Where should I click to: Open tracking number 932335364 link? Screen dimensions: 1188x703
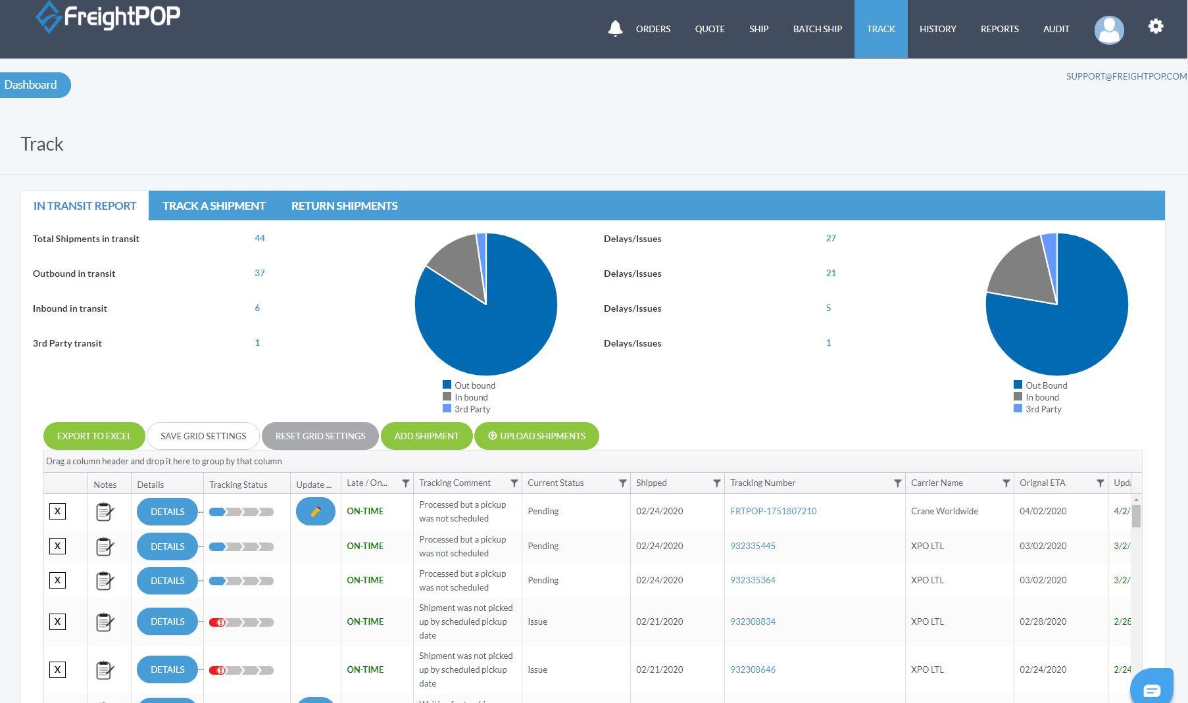[753, 580]
